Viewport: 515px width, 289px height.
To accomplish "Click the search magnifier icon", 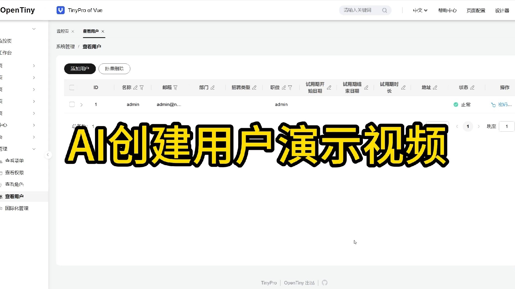I will [x=384, y=10].
